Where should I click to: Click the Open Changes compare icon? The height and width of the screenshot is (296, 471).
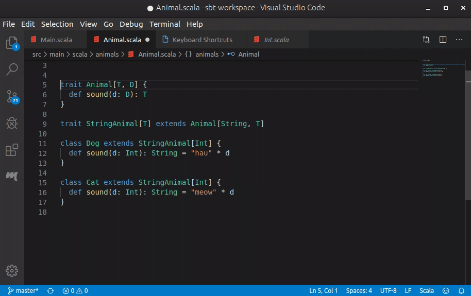(x=426, y=40)
